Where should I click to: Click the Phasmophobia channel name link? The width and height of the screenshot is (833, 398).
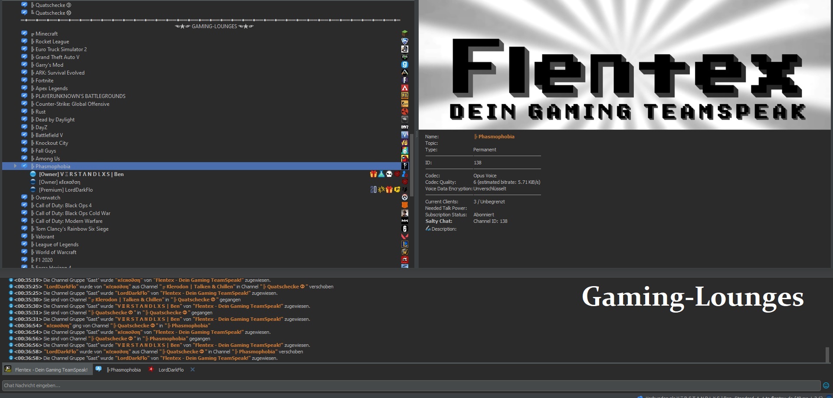[x=496, y=137]
